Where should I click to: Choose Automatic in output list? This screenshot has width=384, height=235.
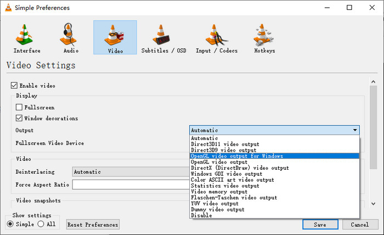pos(274,138)
